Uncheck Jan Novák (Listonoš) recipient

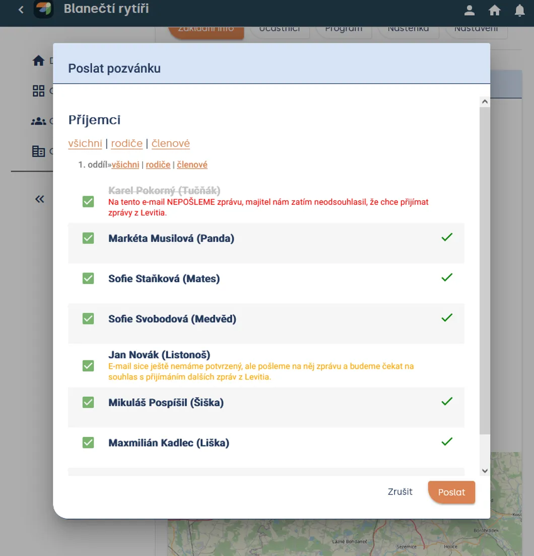88,366
